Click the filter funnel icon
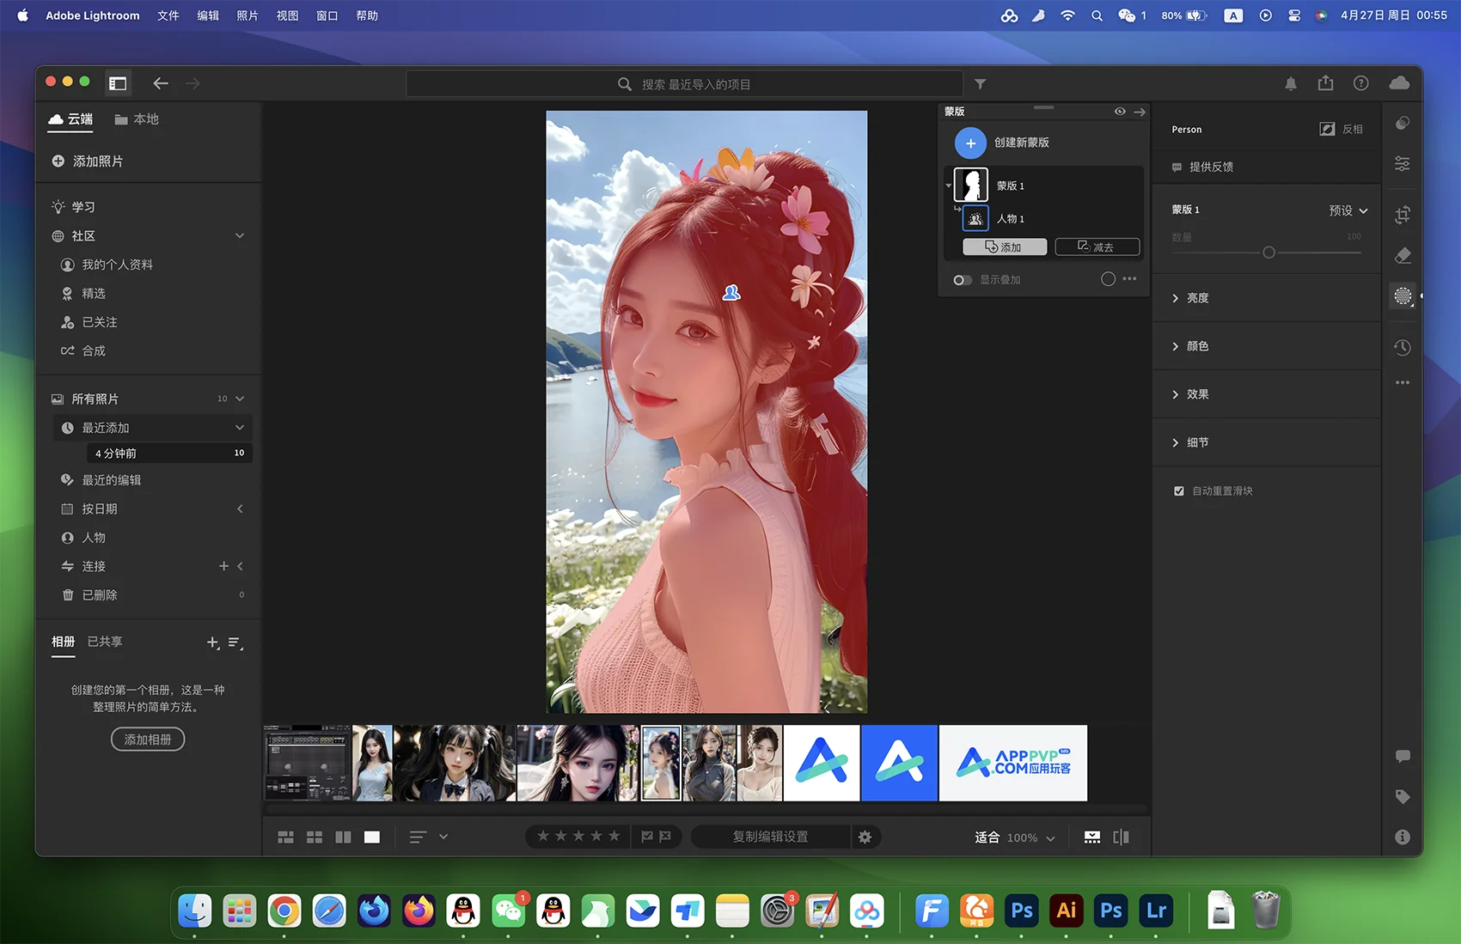Screen dimensions: 1461x944 pos(981,84)
